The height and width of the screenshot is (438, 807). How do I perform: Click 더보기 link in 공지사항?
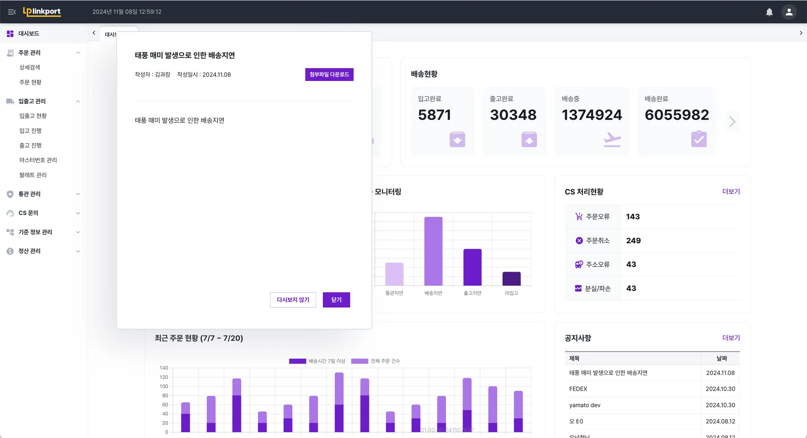tap(731, 338)
